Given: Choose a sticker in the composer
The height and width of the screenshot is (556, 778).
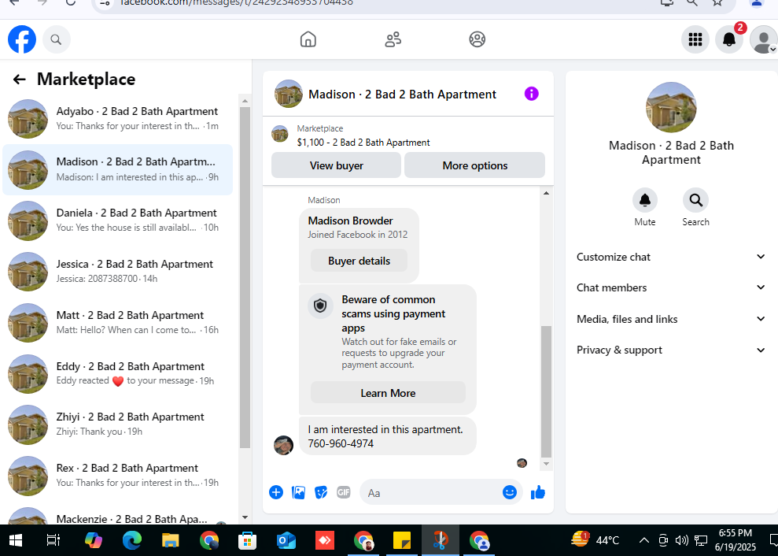Looking at the screenshot, I should click(x=321, y=492).
